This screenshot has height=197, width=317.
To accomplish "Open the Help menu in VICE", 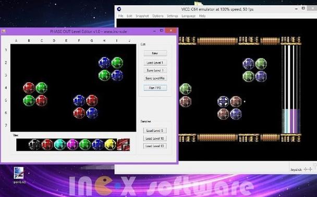I will pyautogui.click(x=202, y=16).
